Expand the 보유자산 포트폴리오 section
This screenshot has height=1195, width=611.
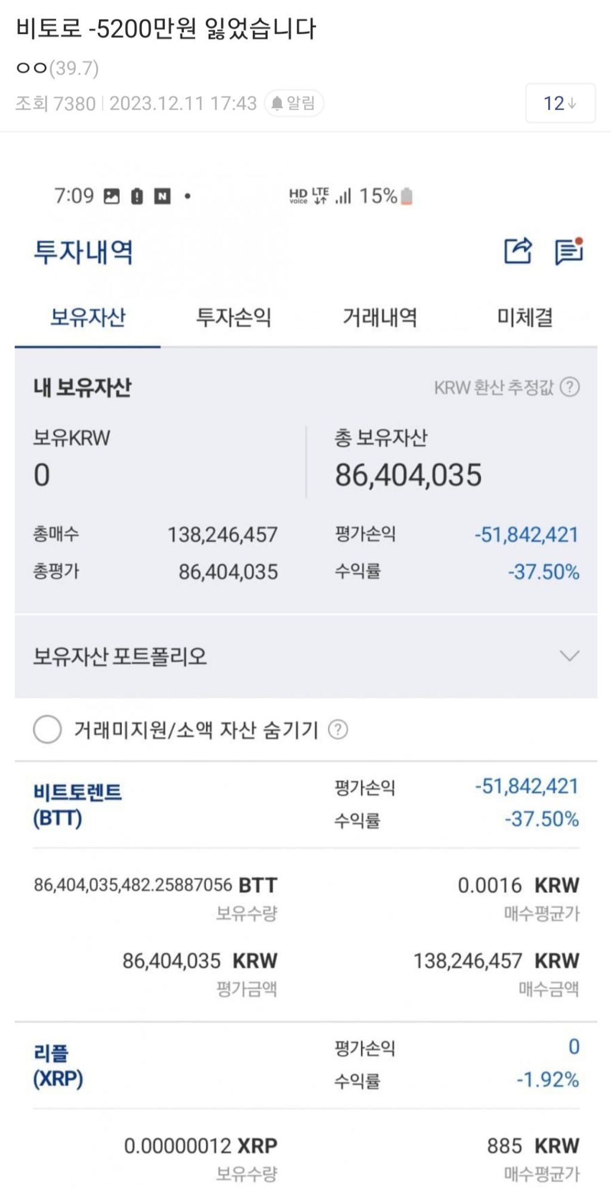569,657
